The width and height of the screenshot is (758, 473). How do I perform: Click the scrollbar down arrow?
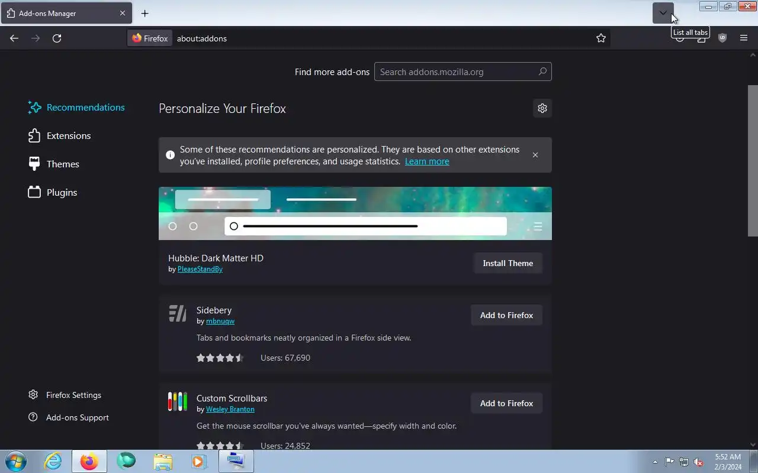click(753, 445)
